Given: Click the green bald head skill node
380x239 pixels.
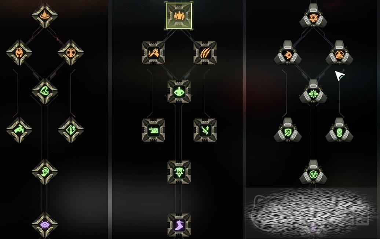Looking at the screenshot, I should [x=339, y=132].
